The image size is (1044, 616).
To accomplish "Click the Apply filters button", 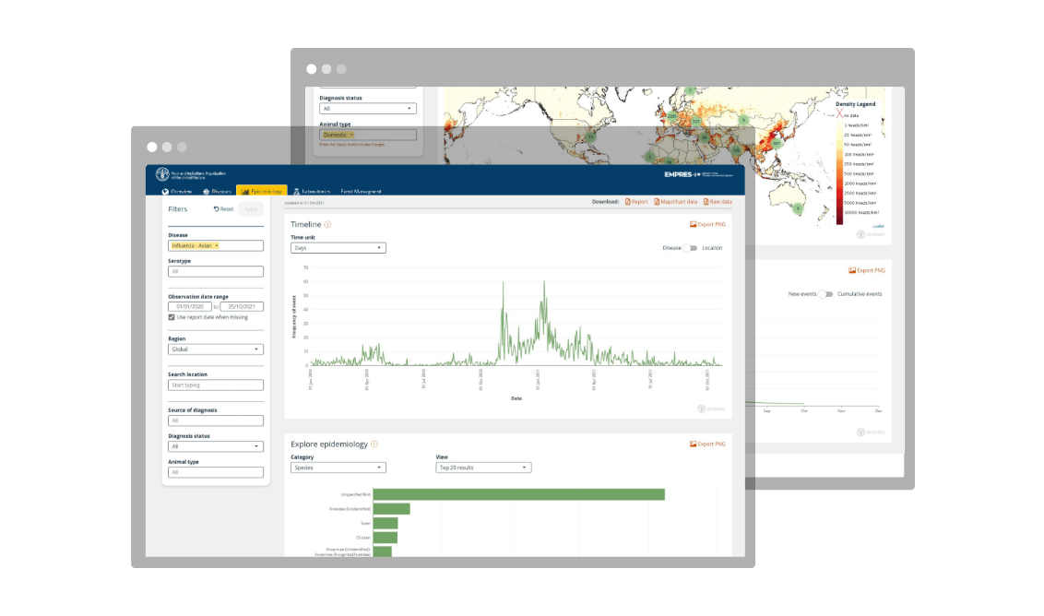I will 251,209.
